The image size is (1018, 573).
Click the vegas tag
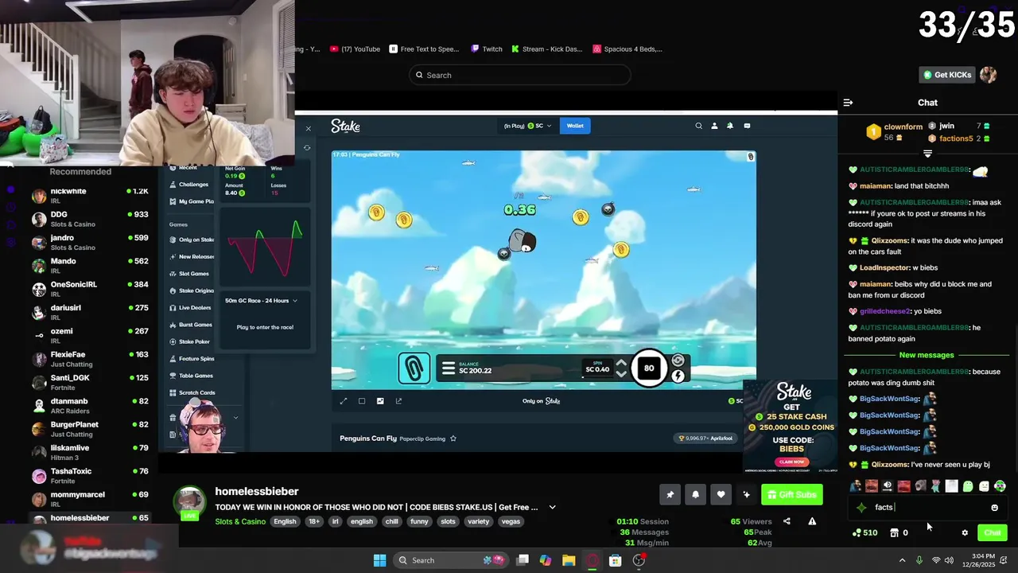[x=511, y=521]
